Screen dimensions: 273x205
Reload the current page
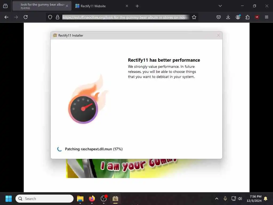pyautogui.click(x=26, y=17)
